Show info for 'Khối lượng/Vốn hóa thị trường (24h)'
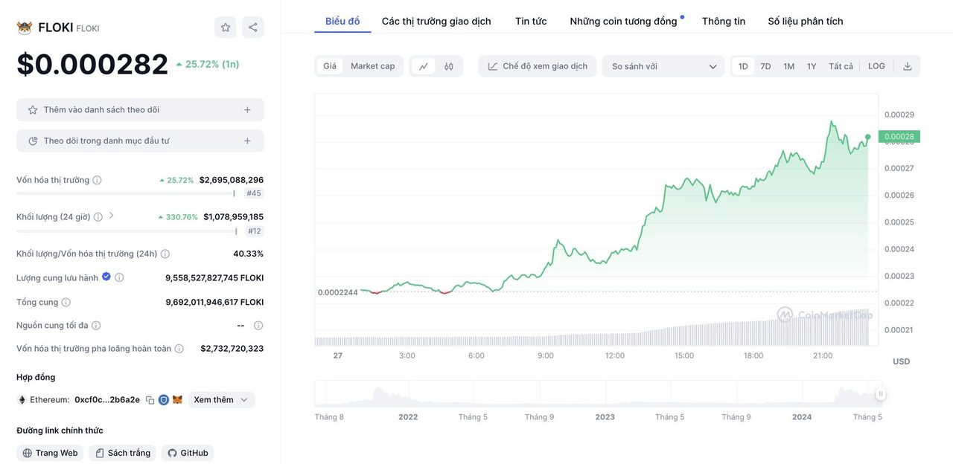The image size is (953, 464). click(165, 254)
